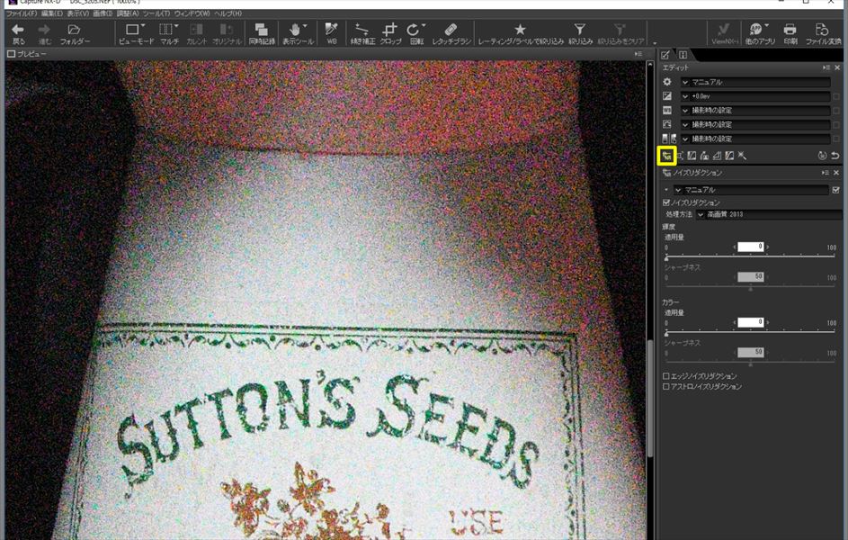
Task: Go back with the 戻る arrow
Action: [x=18, y=33]
